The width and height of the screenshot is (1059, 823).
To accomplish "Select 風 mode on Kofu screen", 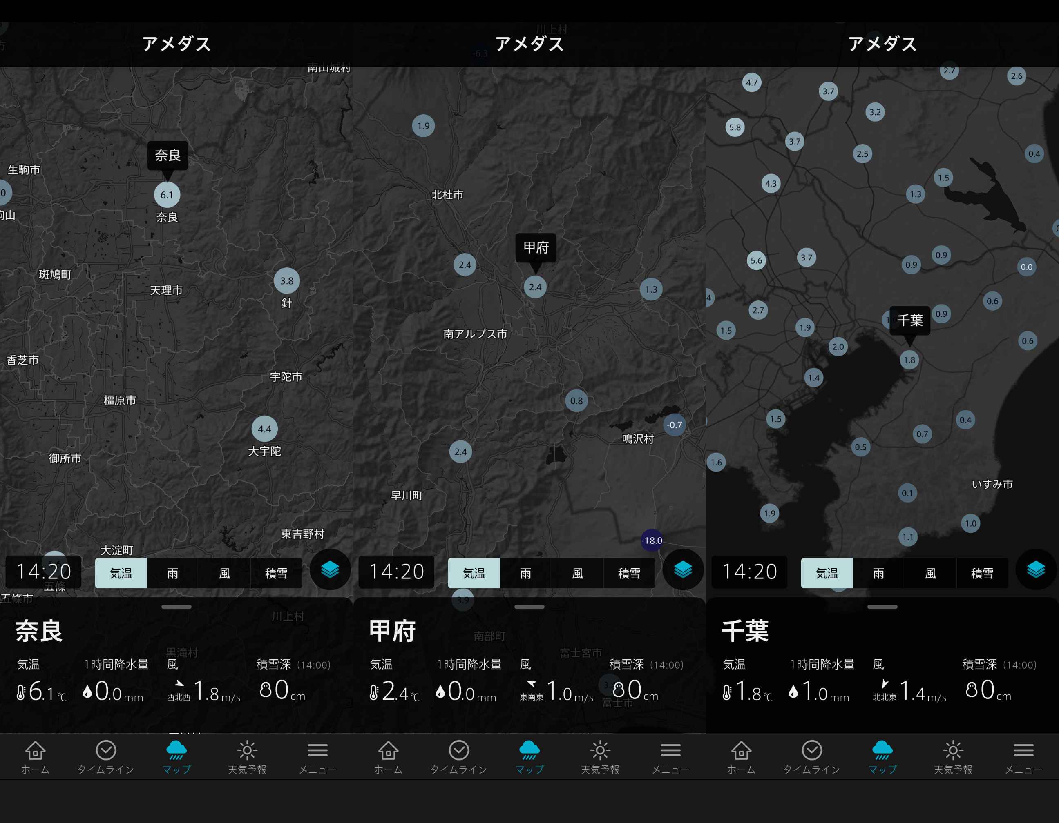I will tap(577, 573).
